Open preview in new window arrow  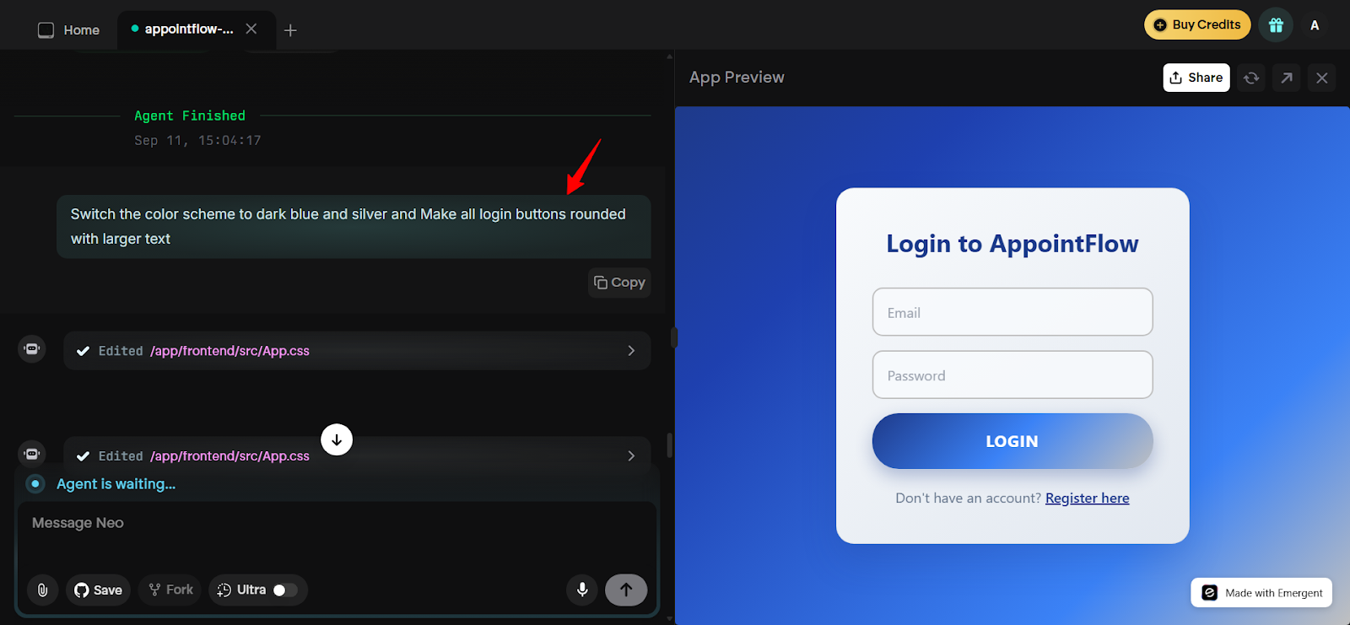point(1287,78)
